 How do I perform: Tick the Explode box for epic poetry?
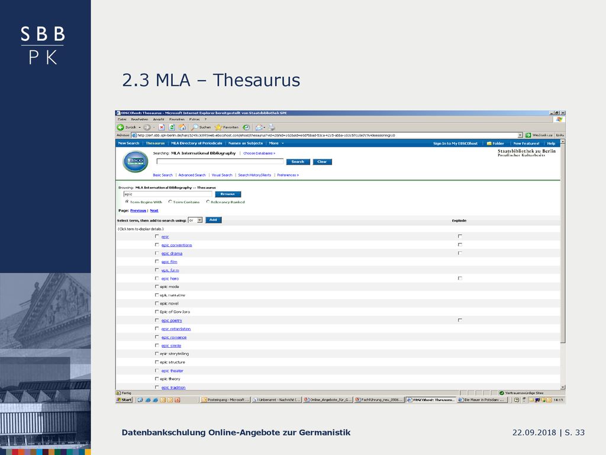pos(460,320)
